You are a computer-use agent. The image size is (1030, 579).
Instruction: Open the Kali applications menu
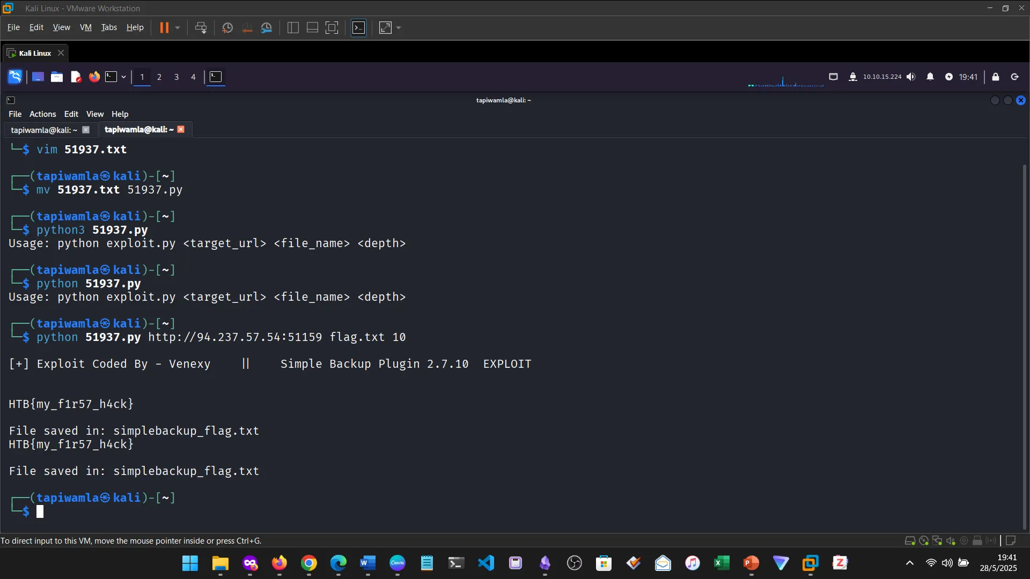click(14, 77)
